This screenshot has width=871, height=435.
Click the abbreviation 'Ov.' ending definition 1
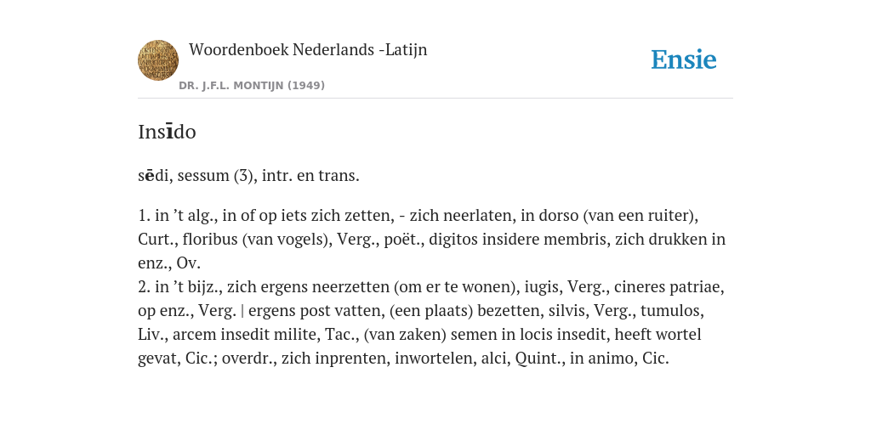point(188,263)
